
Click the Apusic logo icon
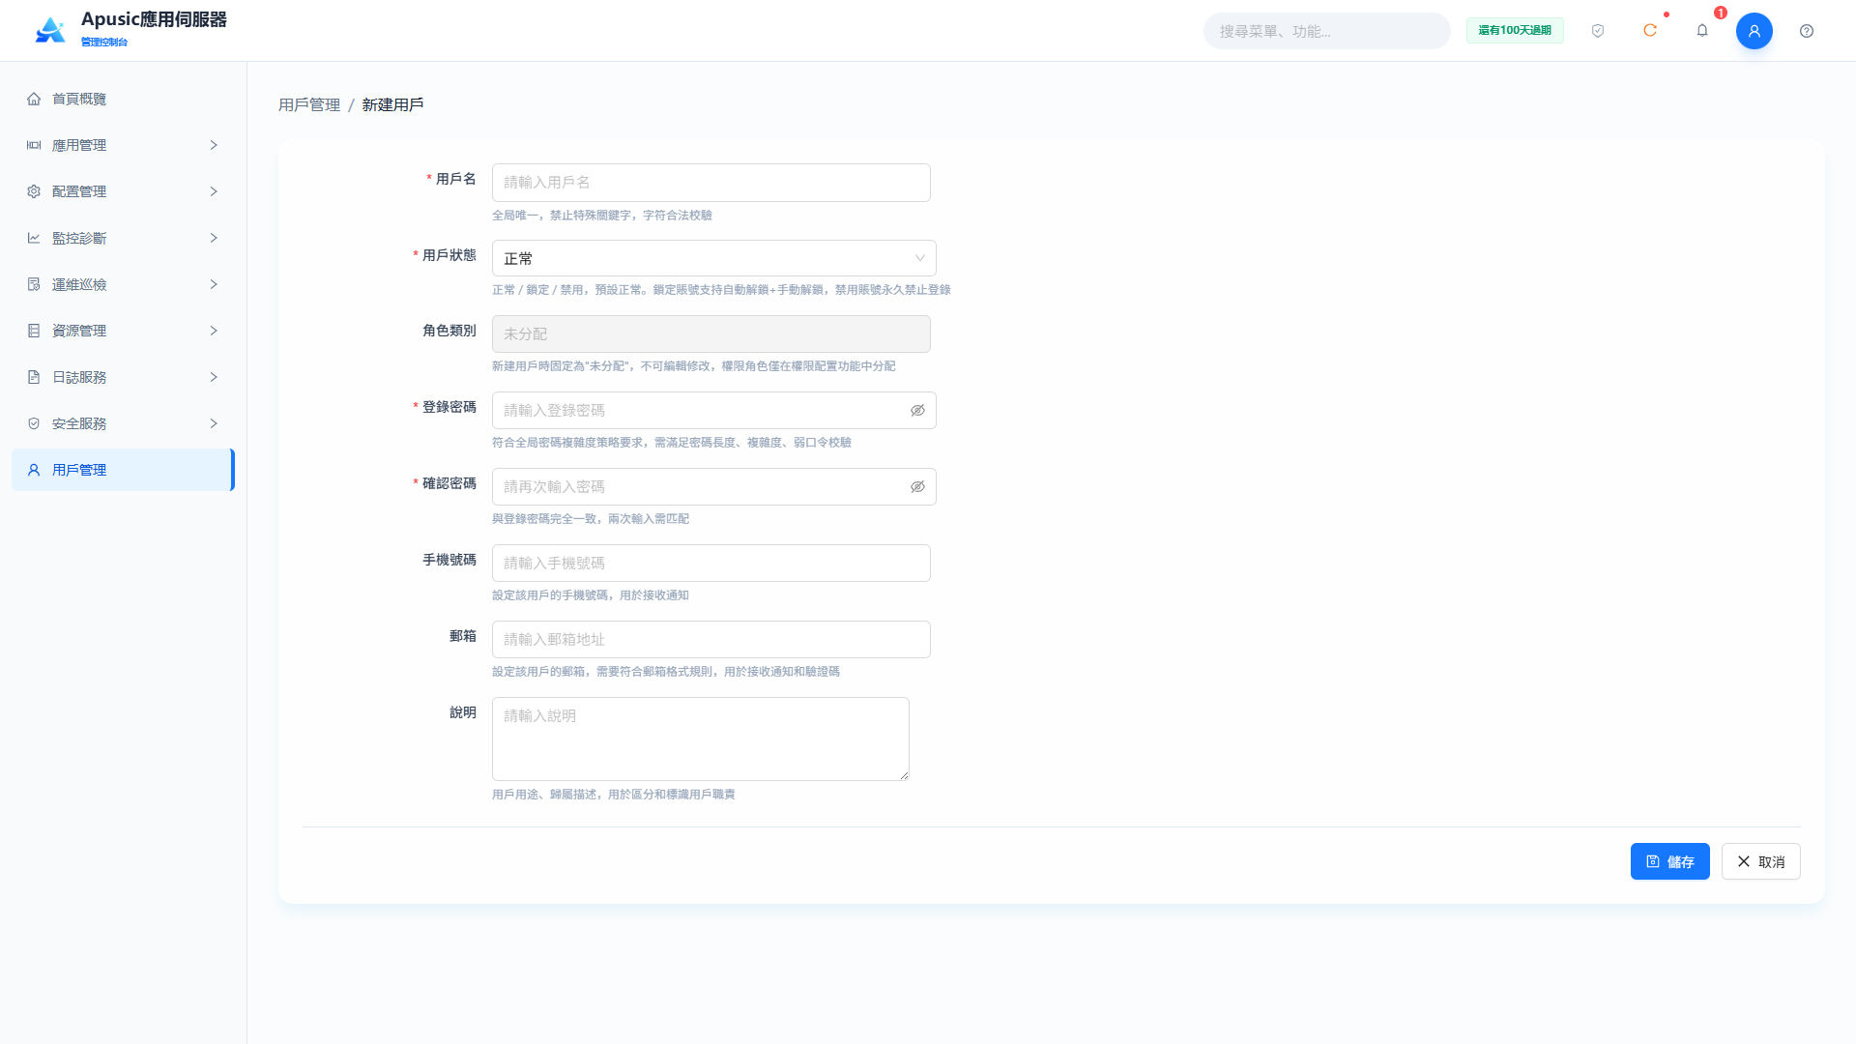50,30
